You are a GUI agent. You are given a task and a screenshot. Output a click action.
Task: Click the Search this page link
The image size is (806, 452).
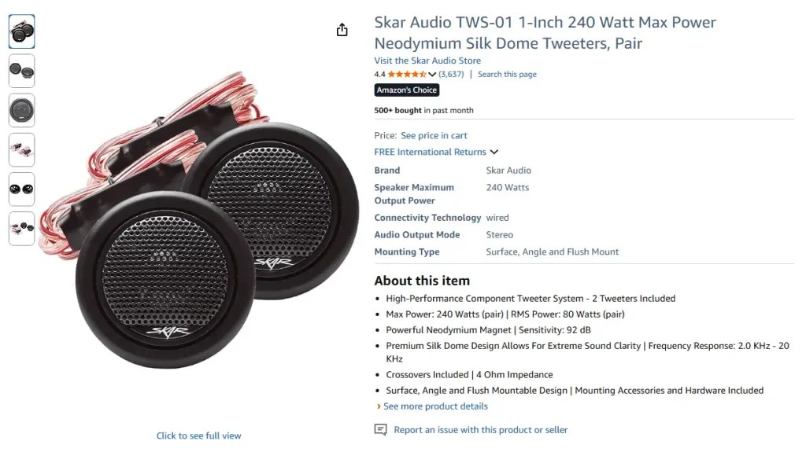pos(507,75)
